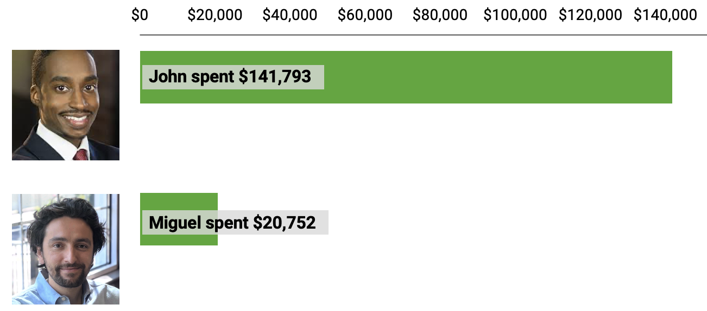Click the $100,000 axis tick label

point(515,15)
